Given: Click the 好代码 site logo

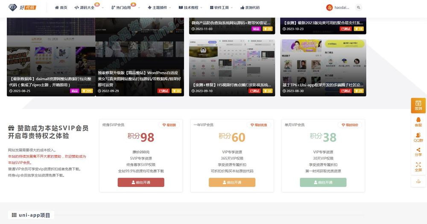Looking at the screenshot, I should coord(22,7).
